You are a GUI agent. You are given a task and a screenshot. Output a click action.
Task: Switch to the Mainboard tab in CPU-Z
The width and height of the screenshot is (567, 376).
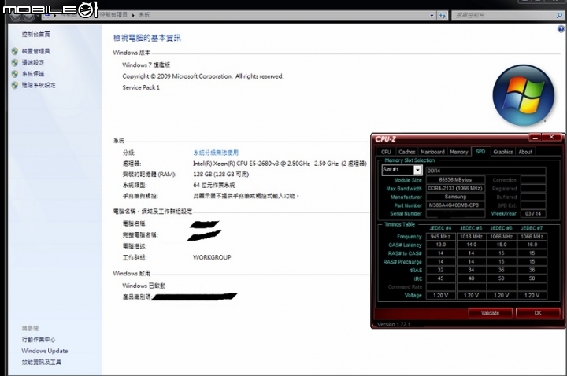(x=432, y=152)
